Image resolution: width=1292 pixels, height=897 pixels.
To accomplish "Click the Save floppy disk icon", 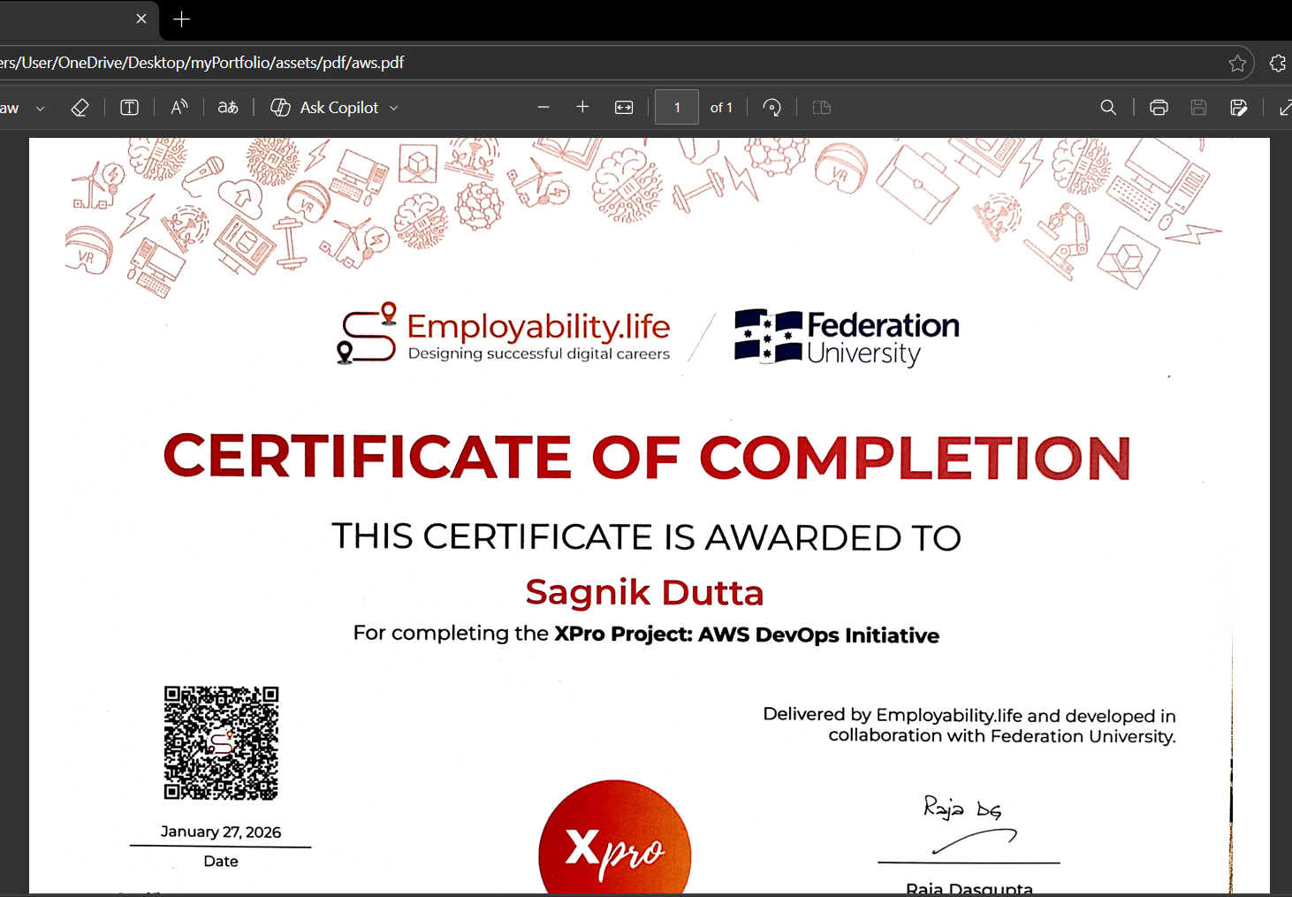I will [x=1198, y=108].
